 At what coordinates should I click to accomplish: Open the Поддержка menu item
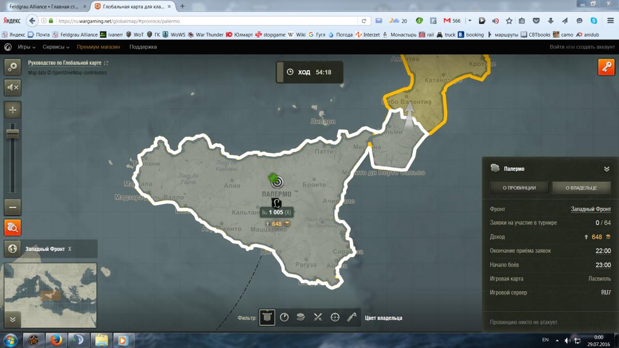pos(143,47)
